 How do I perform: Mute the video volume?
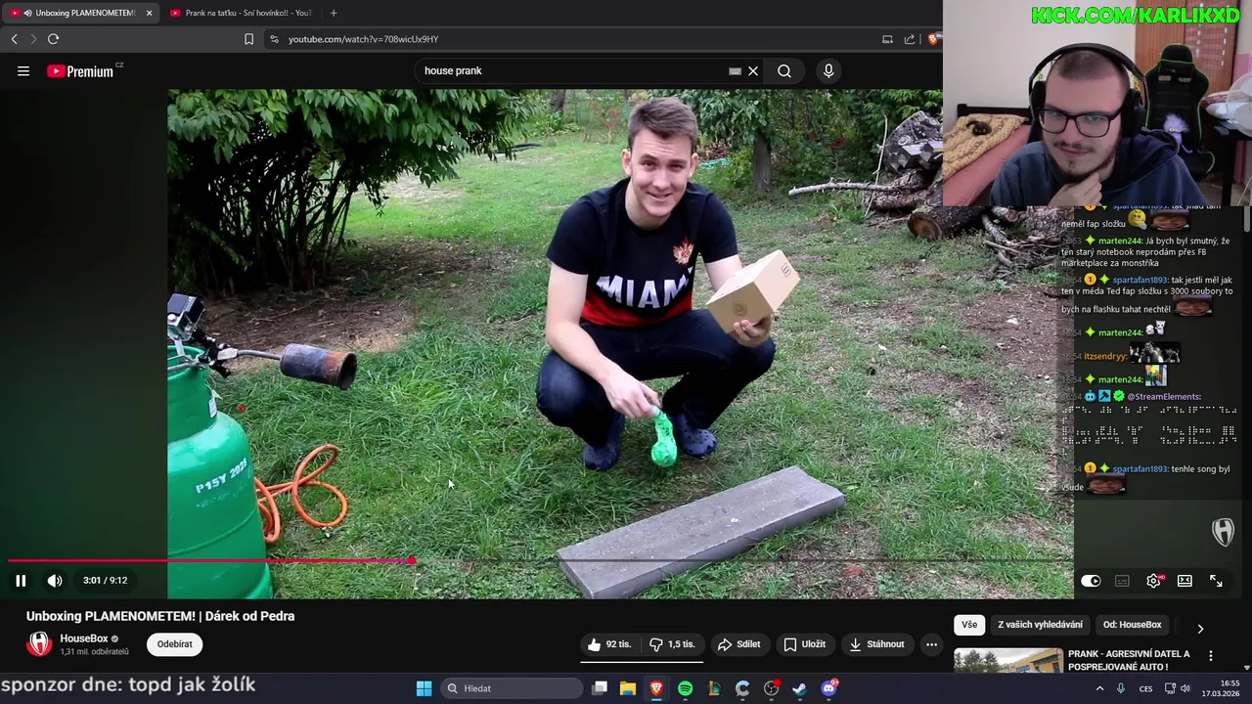point(55,580)
